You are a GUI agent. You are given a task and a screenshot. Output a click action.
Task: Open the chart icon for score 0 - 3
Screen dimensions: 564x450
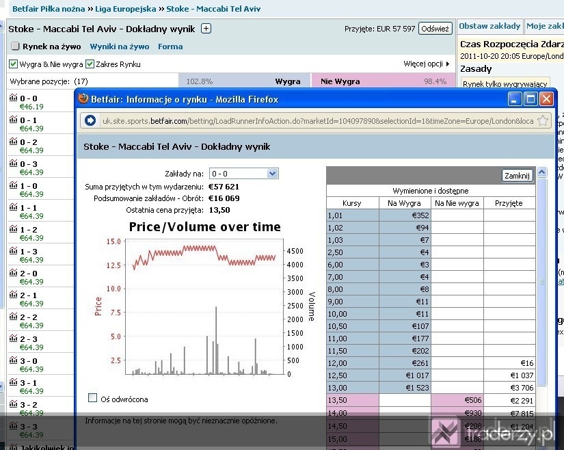coord(13,163)
